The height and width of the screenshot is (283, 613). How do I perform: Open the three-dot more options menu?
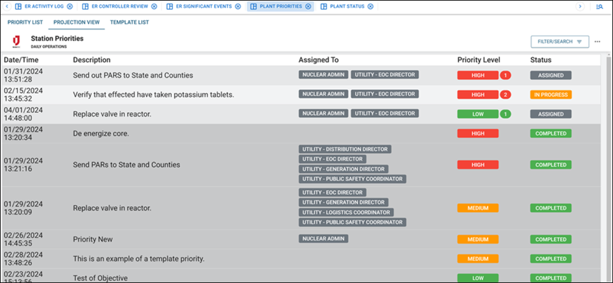tap(597, 41)
